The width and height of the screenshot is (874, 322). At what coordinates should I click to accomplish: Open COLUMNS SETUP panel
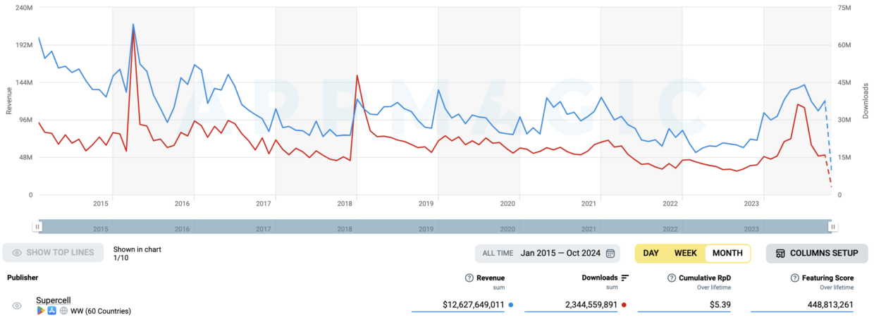817,253
